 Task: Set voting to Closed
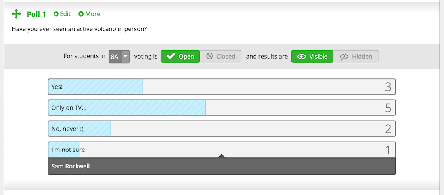point(220,56)
